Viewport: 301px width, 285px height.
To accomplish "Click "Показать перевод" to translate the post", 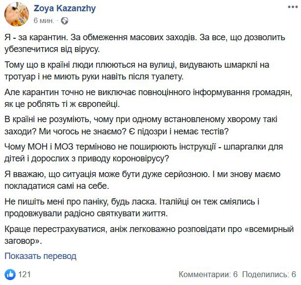I will [41, 256].
